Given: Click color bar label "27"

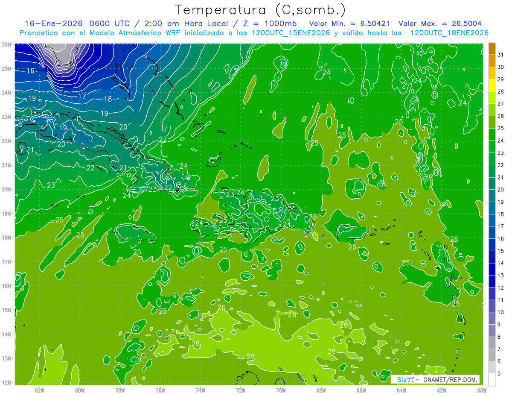Looking at the screenshot, I should tap(501, 104).
